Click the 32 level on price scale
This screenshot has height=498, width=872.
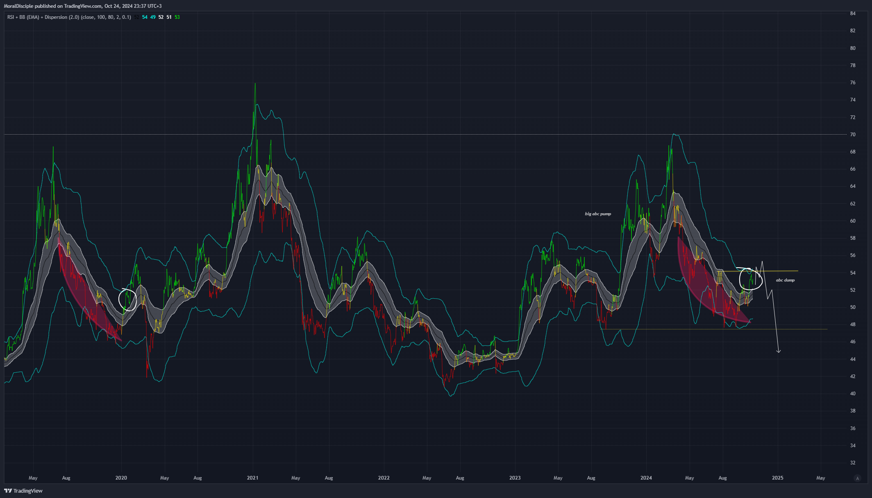pos(853,463)
